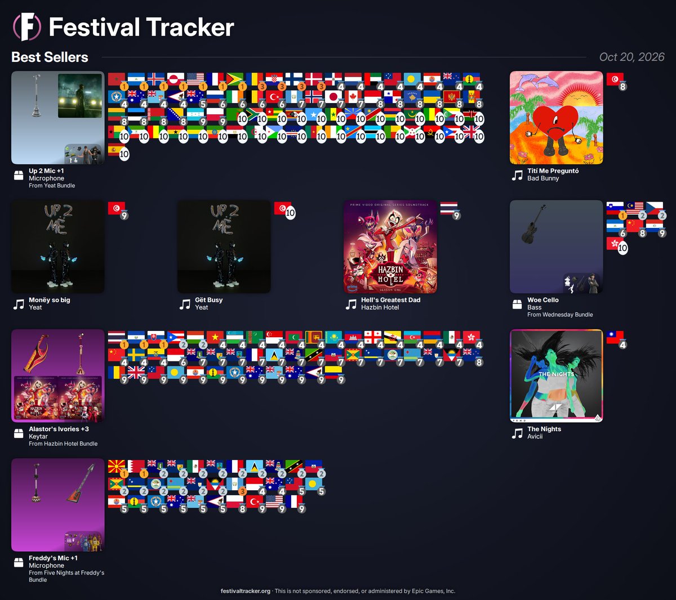Select the Tunisia flag next to Gët Busy
This screenshot has width=676, height=600.
point(283,208)
